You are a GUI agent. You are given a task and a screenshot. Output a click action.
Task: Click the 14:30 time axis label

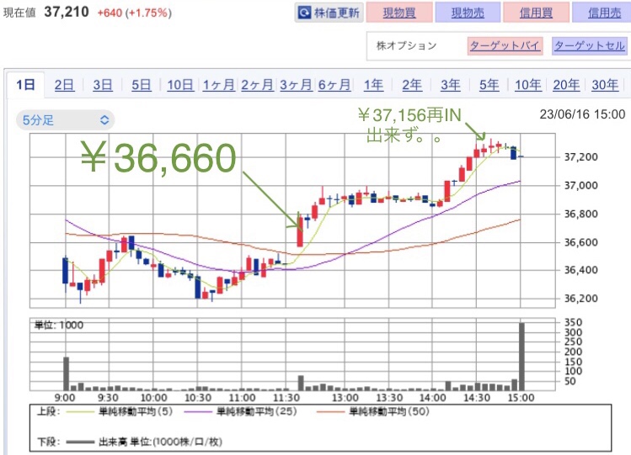pos(477,398)
